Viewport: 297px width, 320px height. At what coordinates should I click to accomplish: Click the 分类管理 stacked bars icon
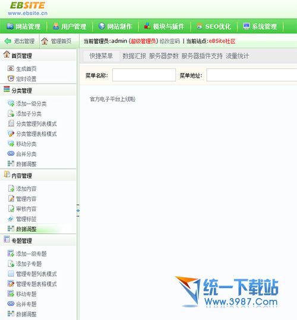(7, 89)
